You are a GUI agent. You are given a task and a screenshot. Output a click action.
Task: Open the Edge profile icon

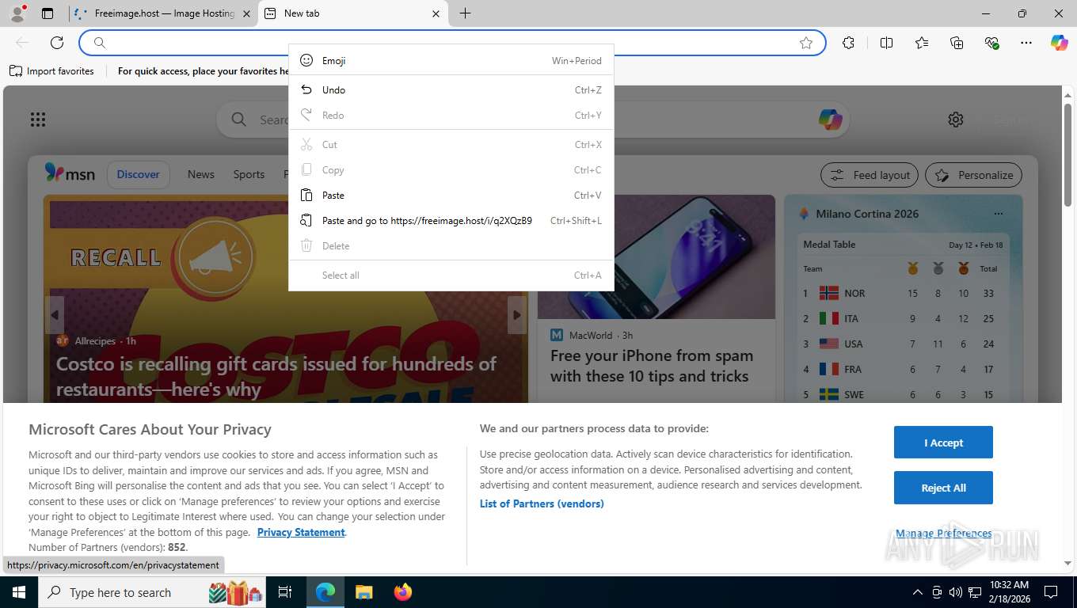(17, 13)
